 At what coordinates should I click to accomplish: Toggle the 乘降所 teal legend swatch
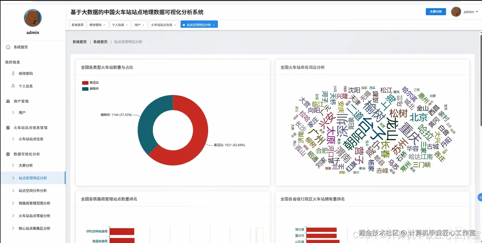(x=85, y=89)
